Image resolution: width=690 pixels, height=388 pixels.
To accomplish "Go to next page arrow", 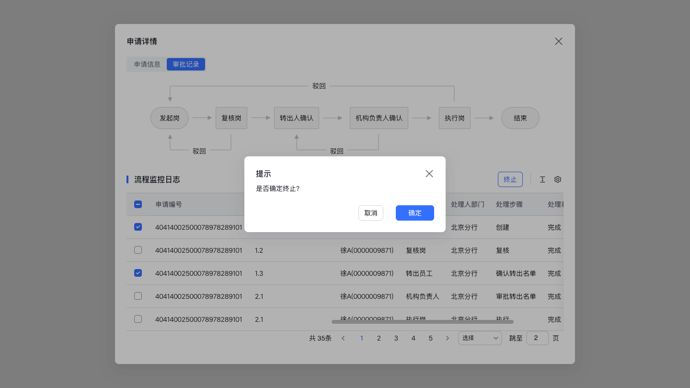I will (x=448, y=338).
